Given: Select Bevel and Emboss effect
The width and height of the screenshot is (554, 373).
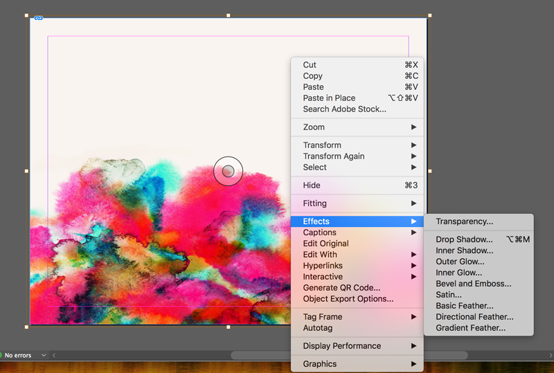Looking at the screenshot, I should click(473, 284).
